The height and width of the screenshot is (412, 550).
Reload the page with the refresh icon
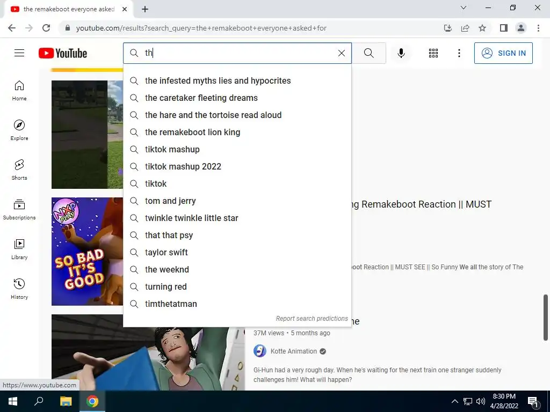46,28
